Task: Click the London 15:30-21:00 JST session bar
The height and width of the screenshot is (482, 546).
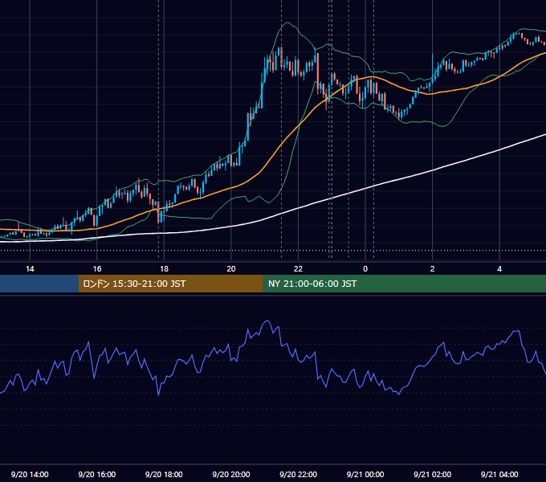Action: tap(170, 284)
